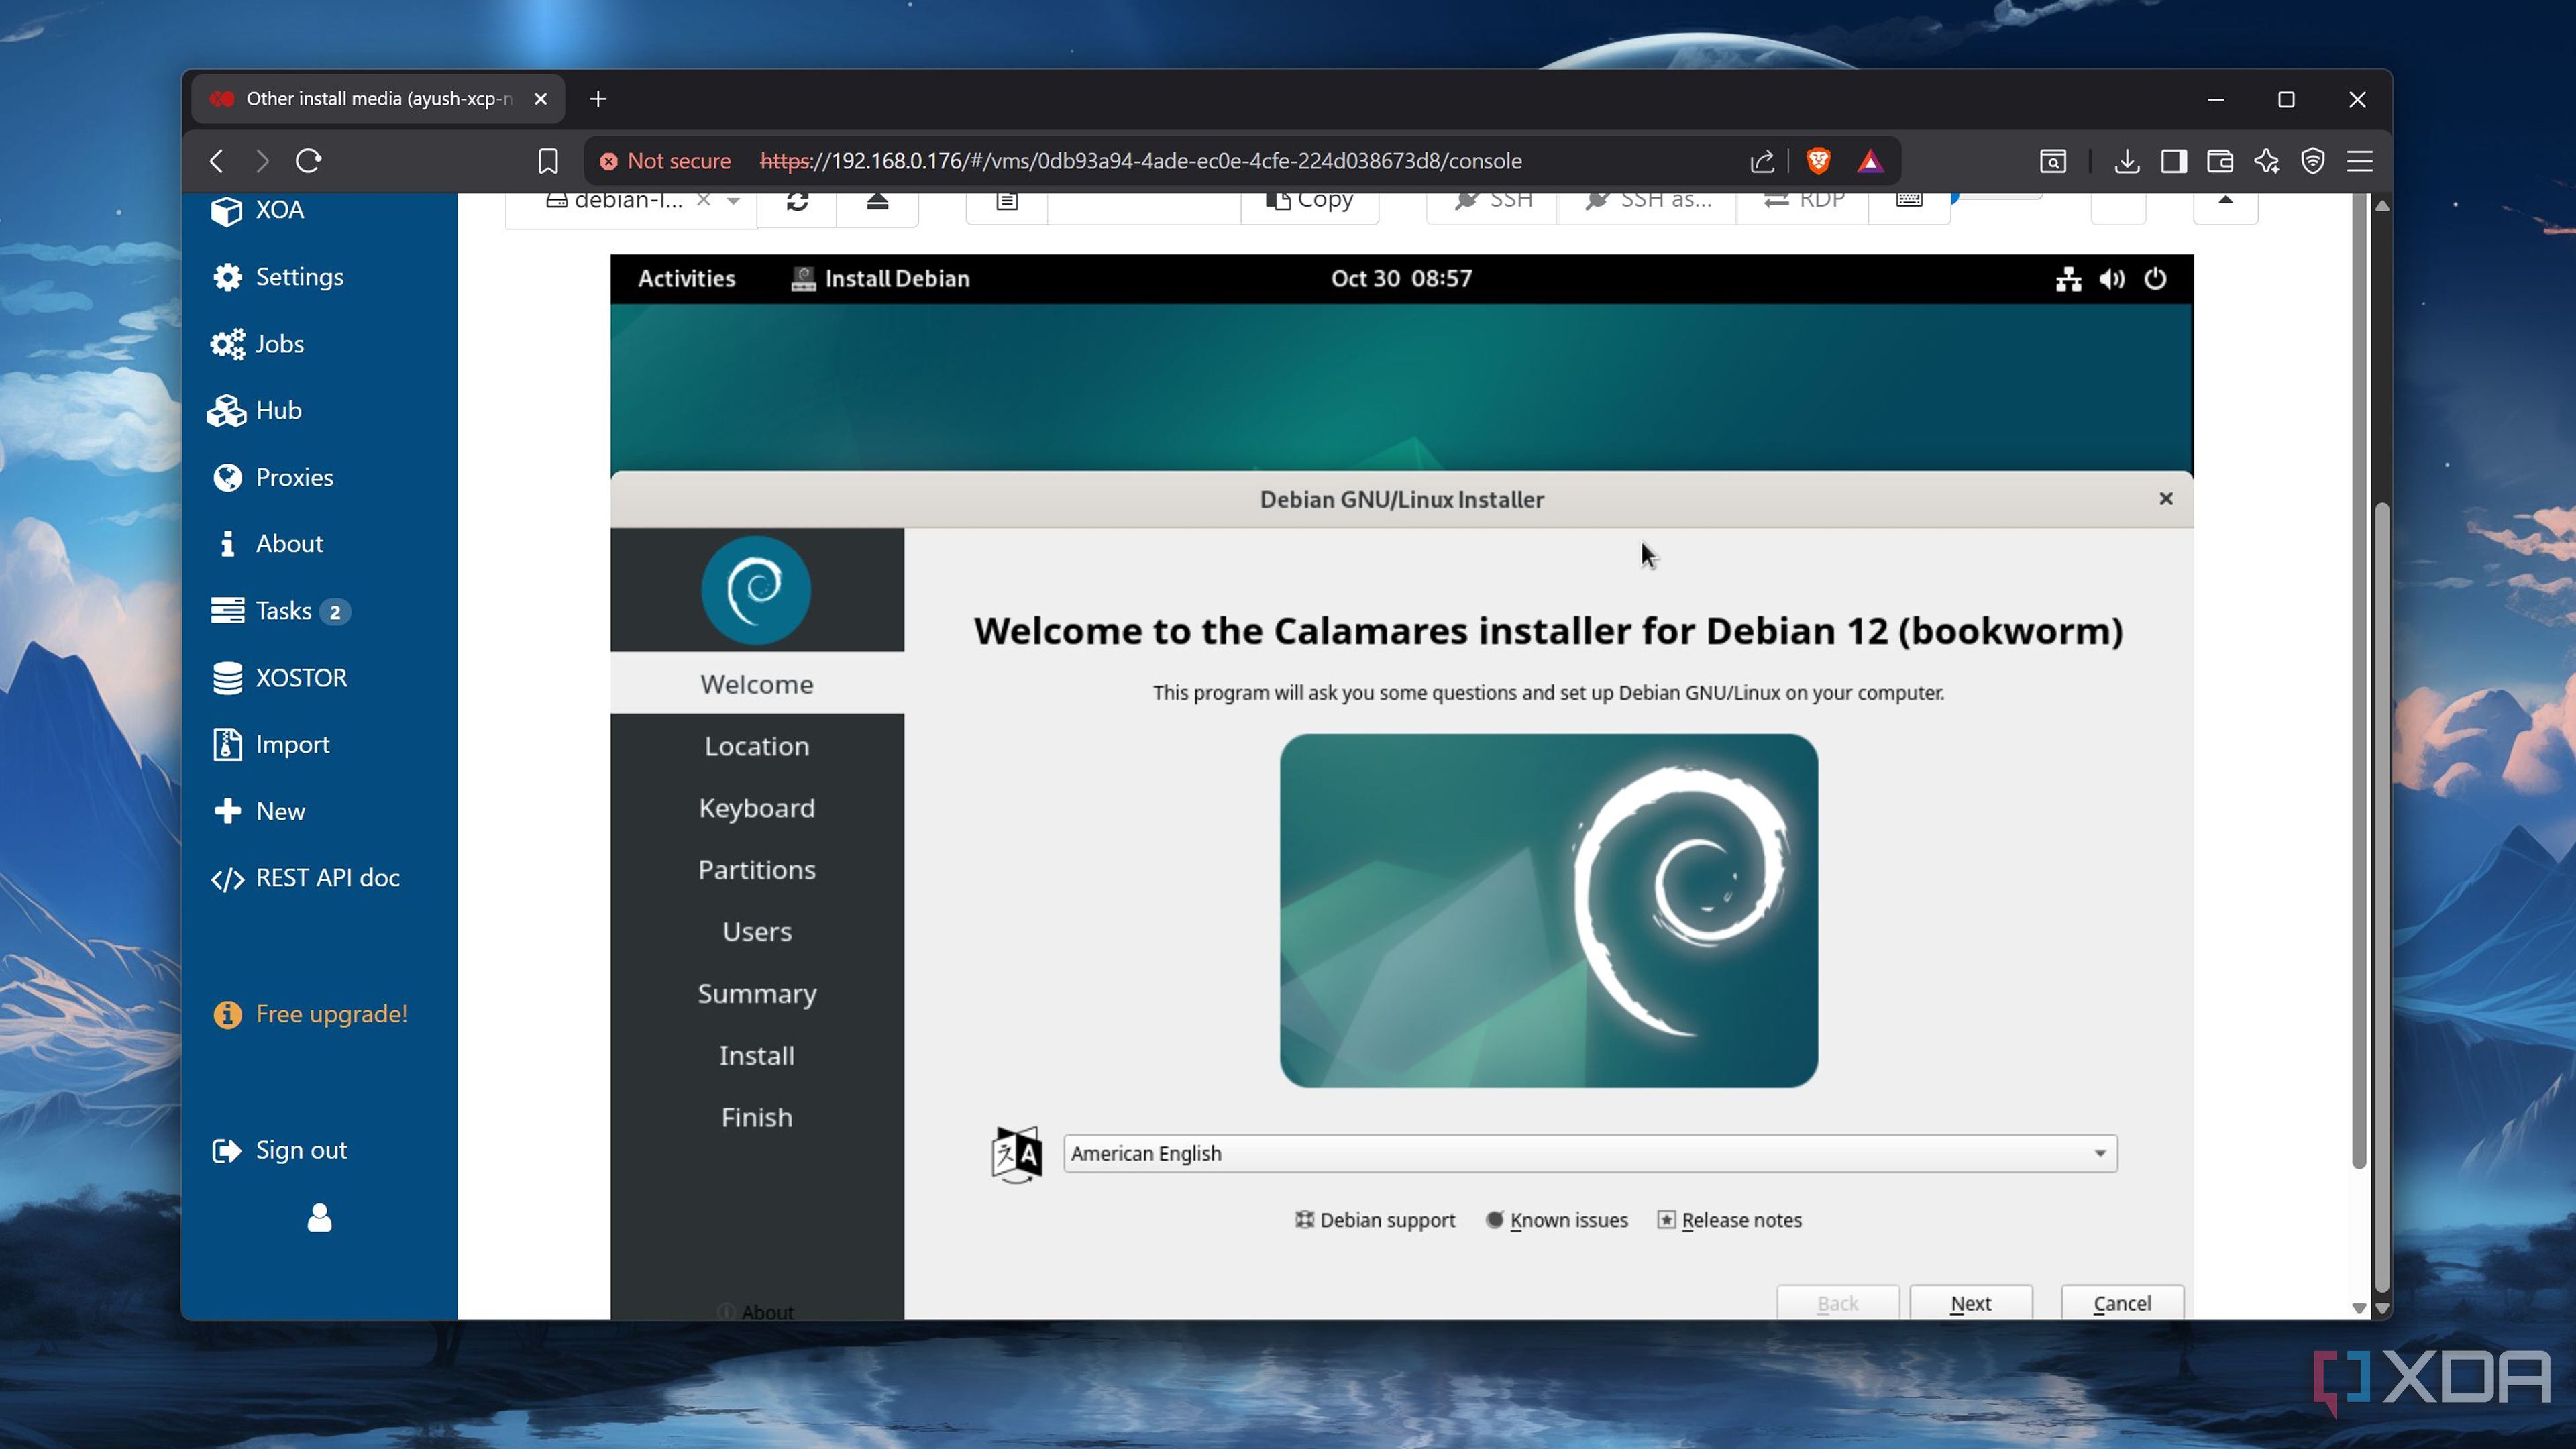Select the Partitions step in the installer sidebar
Screen dimensions: 2576x1449
(757, 870)
